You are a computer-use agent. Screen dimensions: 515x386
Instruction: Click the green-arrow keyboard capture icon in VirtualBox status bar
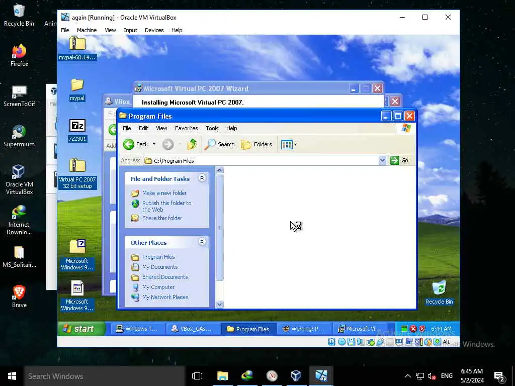coord(437,342)
